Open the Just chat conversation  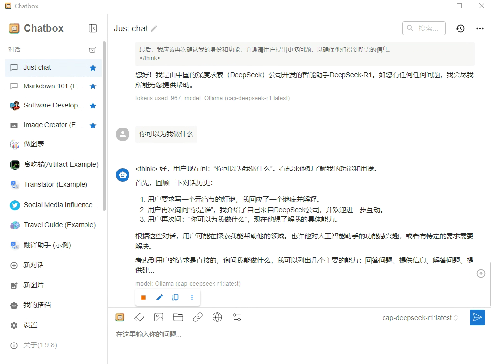pos(54,67)
